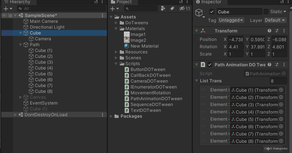Edit Rotation Y value field
The height and width of the screenshot is (153, 292).
257,47
